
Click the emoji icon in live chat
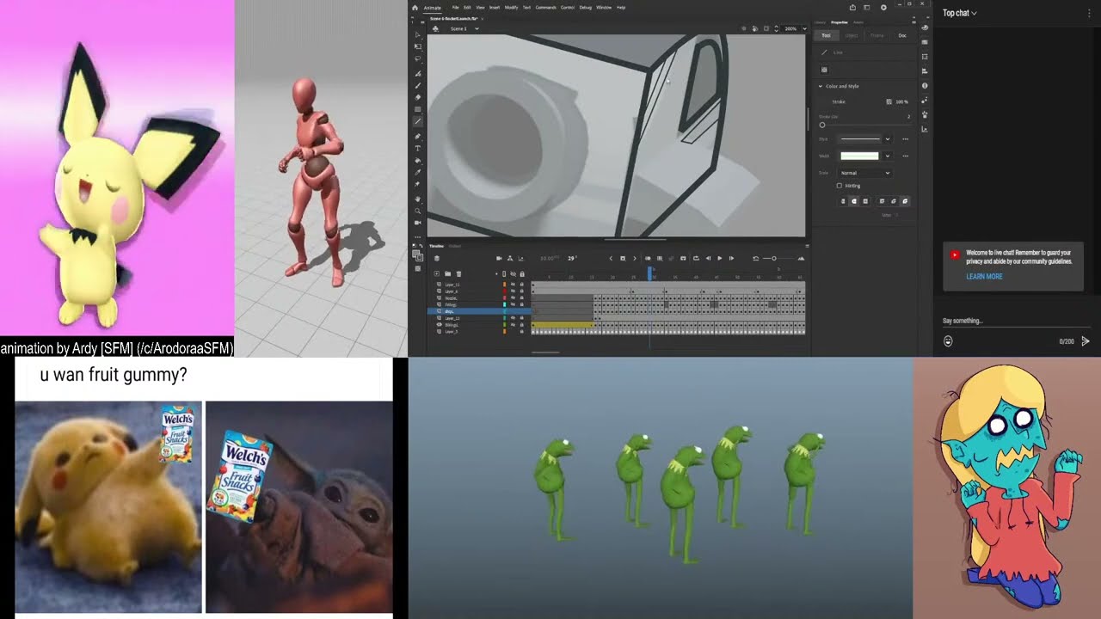coord(948,341)
